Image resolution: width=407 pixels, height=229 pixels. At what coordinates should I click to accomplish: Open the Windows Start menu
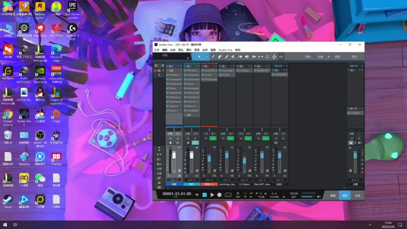(5, 224)
